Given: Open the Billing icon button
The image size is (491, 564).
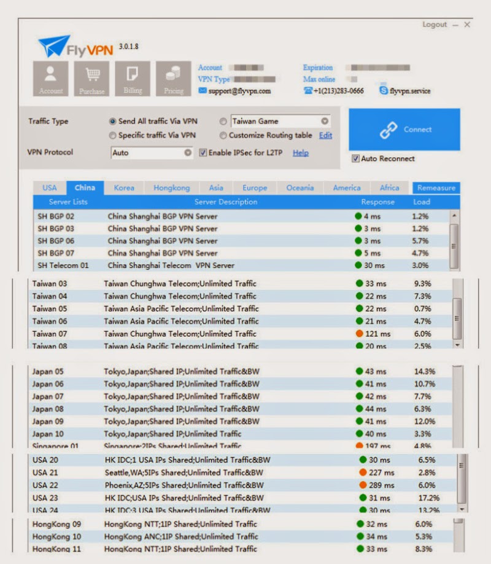Looking at the screenshot, I should click(133, 79).
